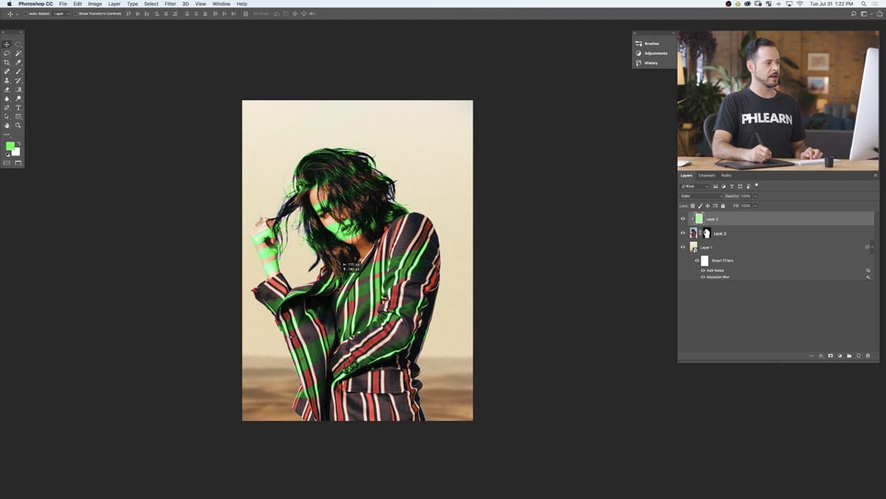The image size is (886, 499).
Task: Select the Brush tool
Action: click(x=18, y=71)
